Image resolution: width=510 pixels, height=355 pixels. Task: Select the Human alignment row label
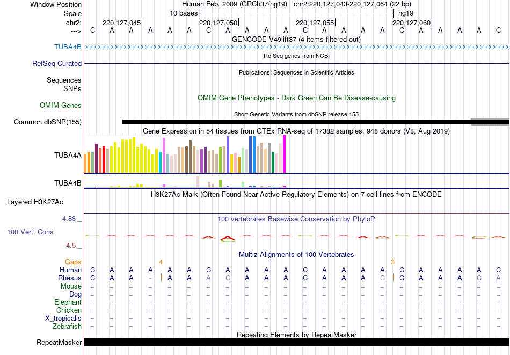[x=70, y=270]
